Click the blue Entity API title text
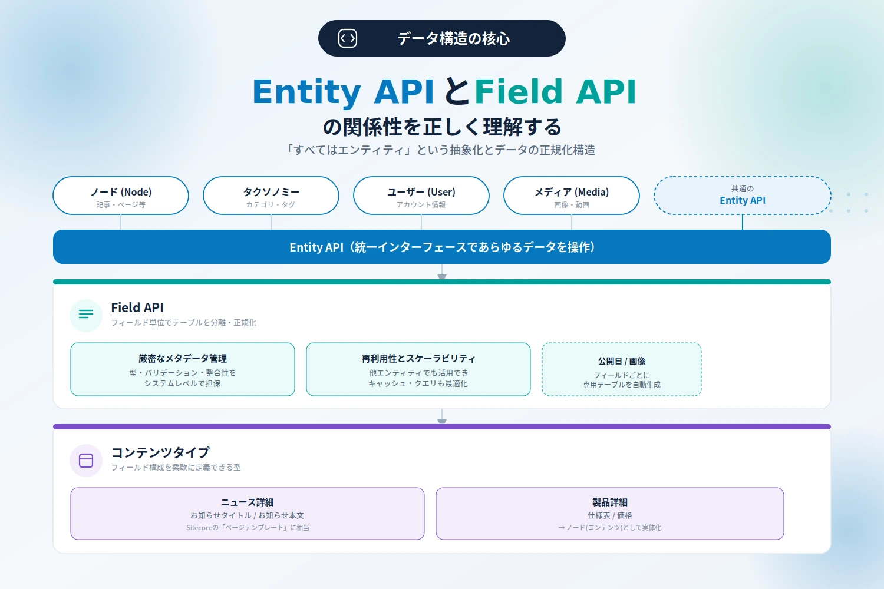The width and height of the screenshot is (884, 589). click(343, 91)
